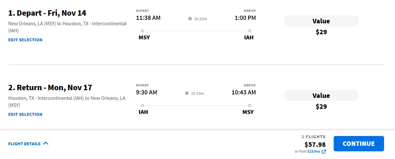Image resolution: width=395 pixels, height=159 pixels.
Task: Click the clock icon beside 1h 22m duration
Action: click(x=190, y=19)
